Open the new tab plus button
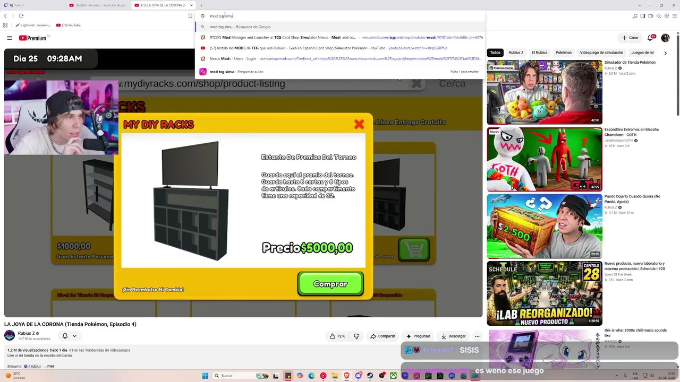680x382 pixels. (201, 5)
